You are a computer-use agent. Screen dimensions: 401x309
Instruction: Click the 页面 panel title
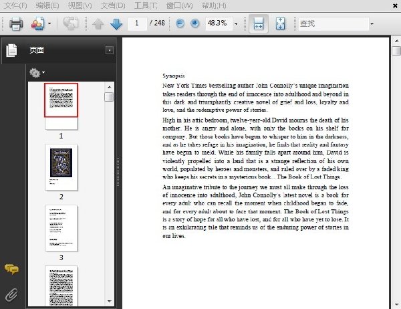click(x=37, y=50)
